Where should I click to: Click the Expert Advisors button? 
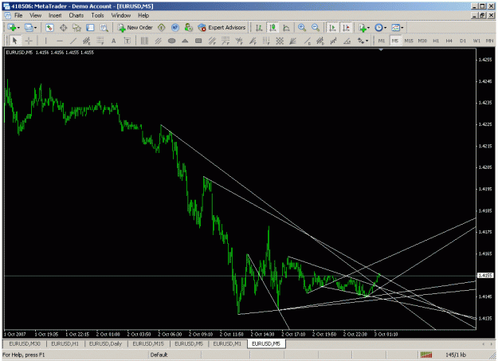coord(222,28)
